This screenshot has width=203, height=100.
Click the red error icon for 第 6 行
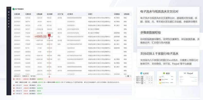[x=14, y=79]
